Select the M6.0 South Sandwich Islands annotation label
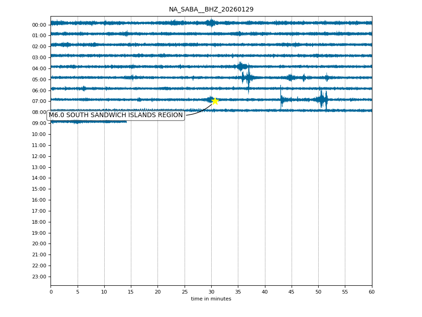The height and width of the screenshot is (317, 422). (x=116, y=115)
